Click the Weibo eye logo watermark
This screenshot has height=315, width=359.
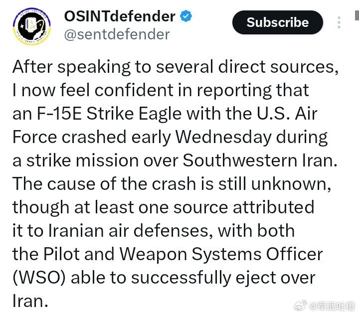(x=300, y=306)
